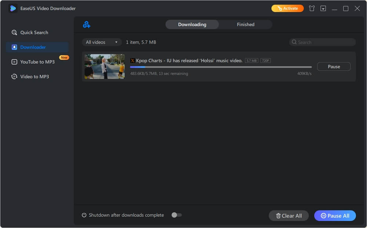
Task: Click the search magnifier icon in search box
Action: [x=294, y=42]
